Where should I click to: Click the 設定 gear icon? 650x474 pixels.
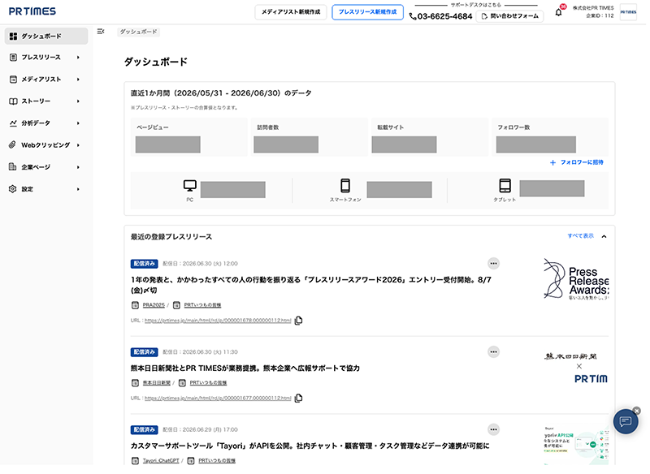(x=13, y=189)
